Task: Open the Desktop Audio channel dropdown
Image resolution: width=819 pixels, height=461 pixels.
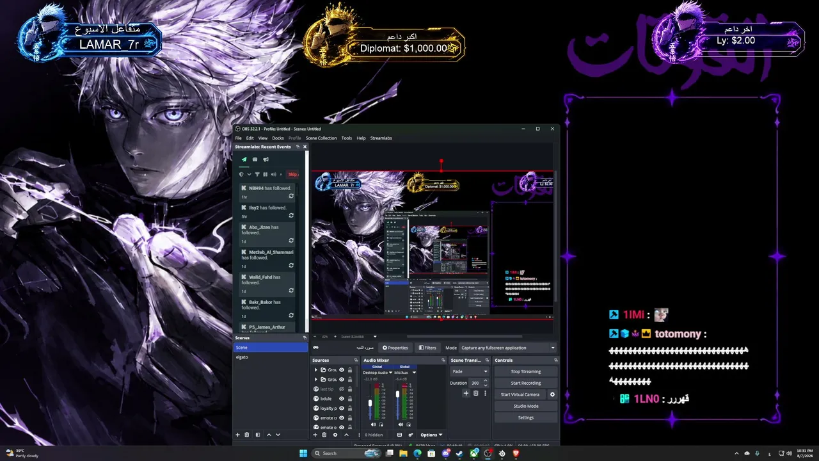Action: click(390, 372)
